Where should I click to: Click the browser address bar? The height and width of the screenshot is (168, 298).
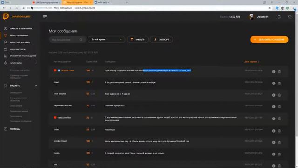point(144,8)
